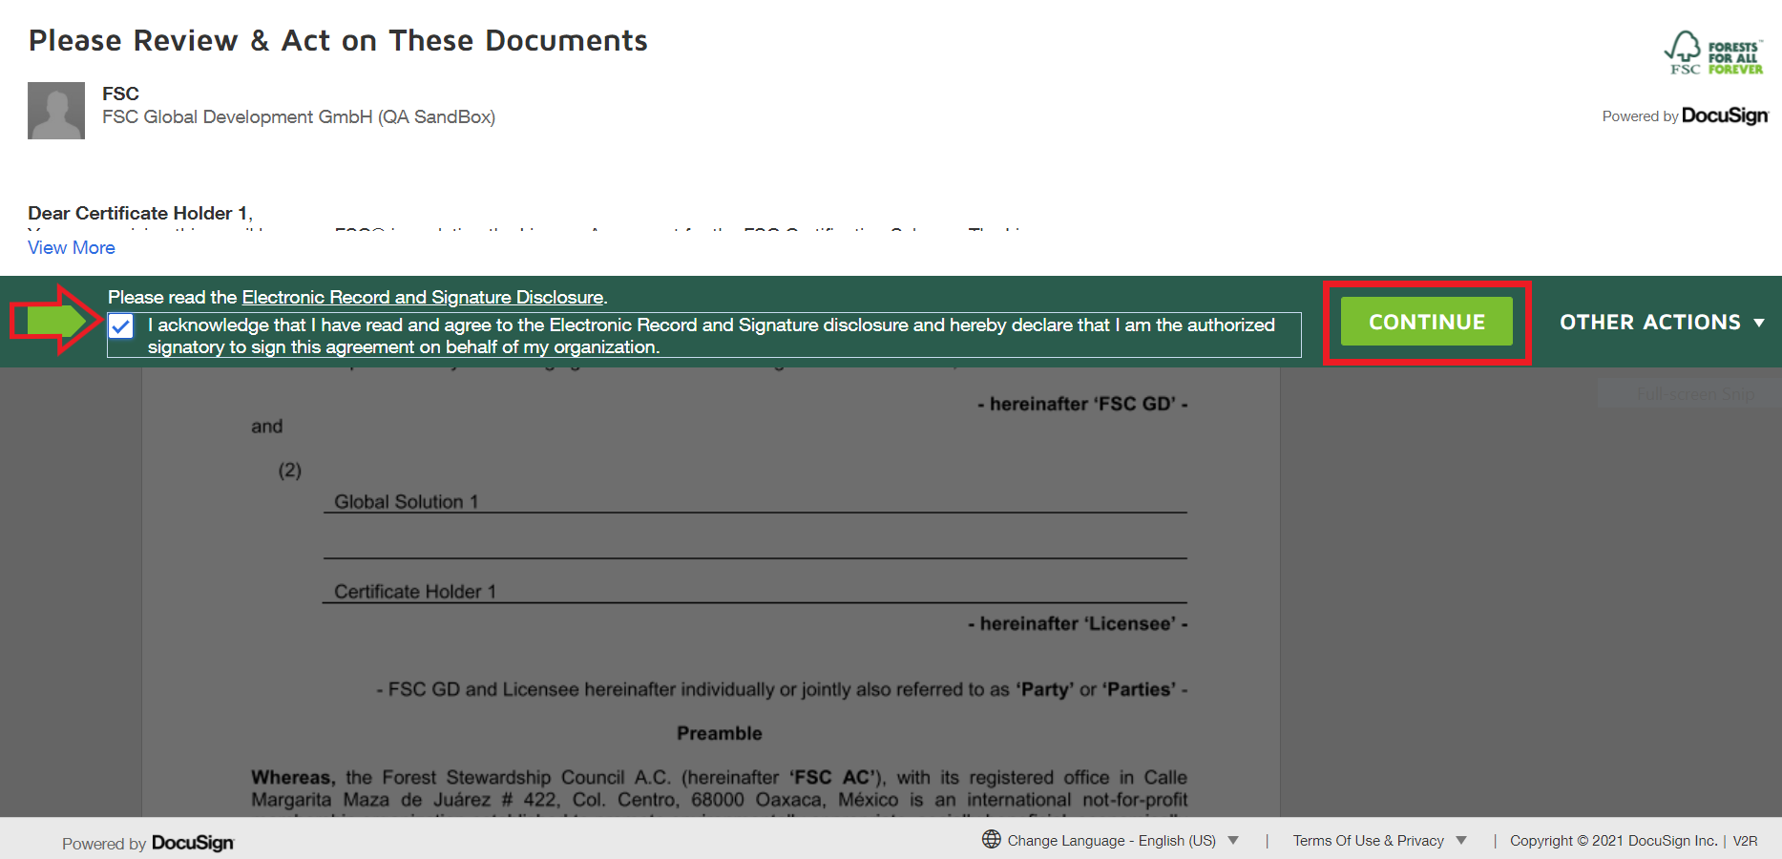Uncheck the disclosure acknowledgement checkbox
Screen dimensions: 1782x859
pyautogui.click(x=121, y=326)
